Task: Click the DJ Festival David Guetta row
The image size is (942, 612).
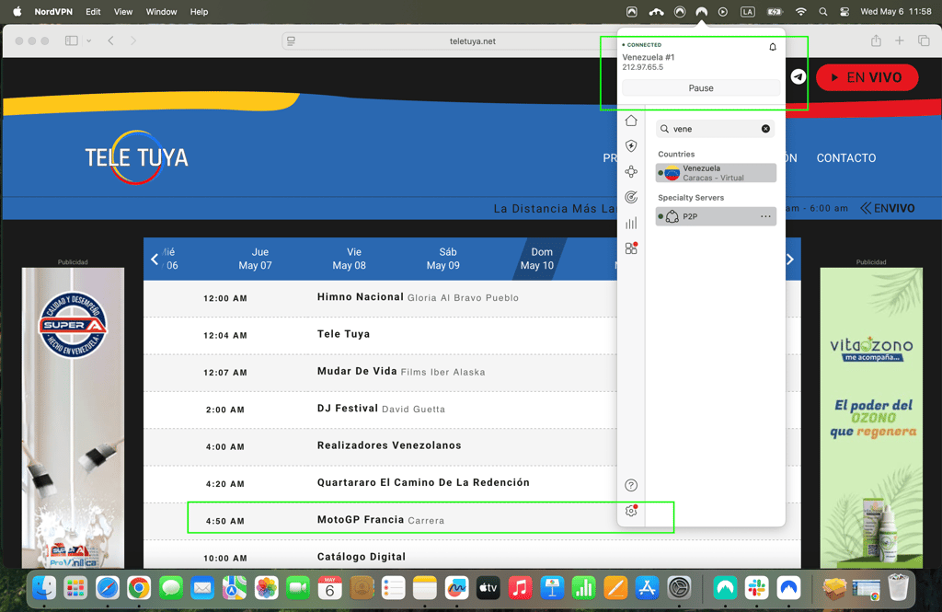Action: click(x=380, y=410)
